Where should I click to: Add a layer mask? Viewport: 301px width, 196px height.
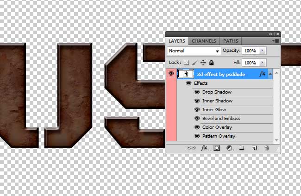click(x=217, y=148)
